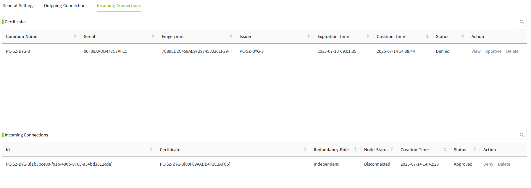Open the General Settings tab
Image resolution: width=531 pixels, height=188 pixels.
(18, 6)
